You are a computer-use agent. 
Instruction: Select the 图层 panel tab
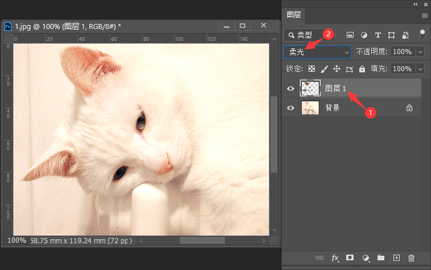coord(294,15)
